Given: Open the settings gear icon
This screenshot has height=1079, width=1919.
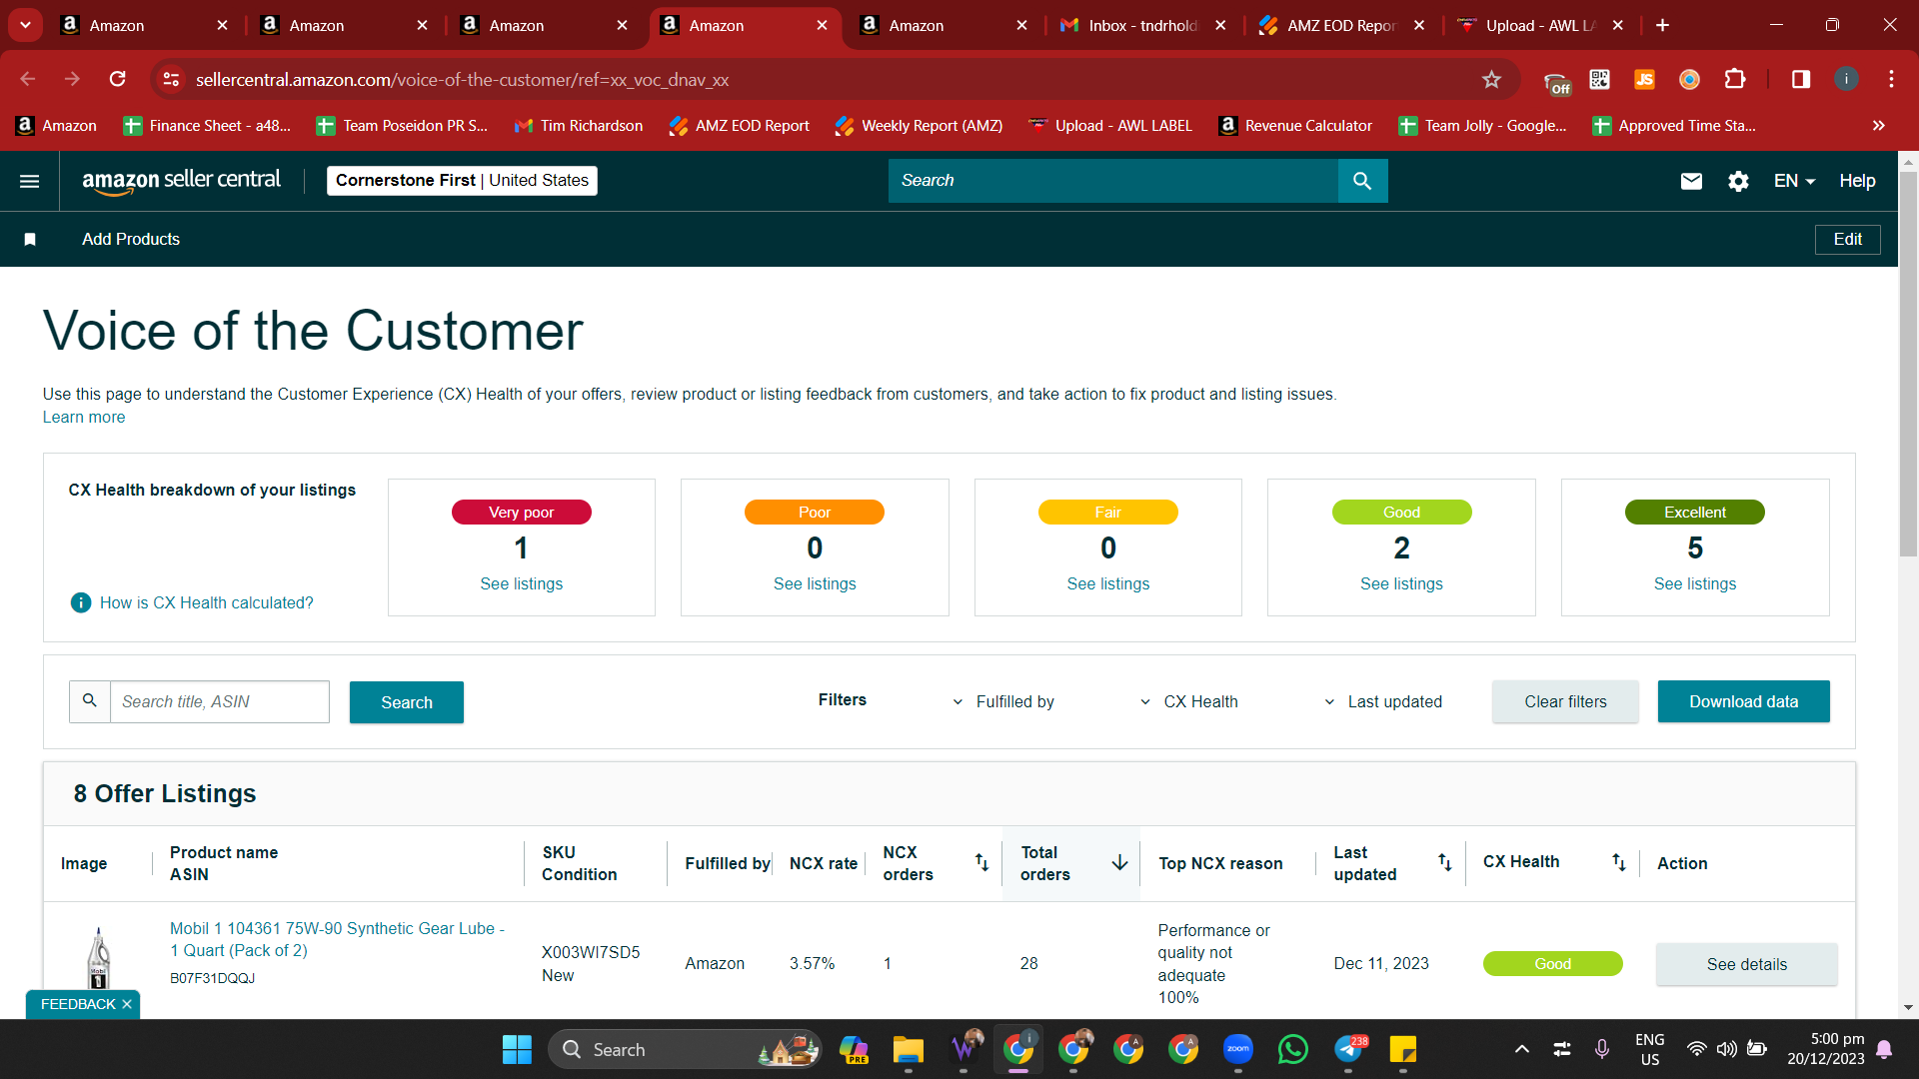Looking at the screenshot, I should (x=1739, y=181).
